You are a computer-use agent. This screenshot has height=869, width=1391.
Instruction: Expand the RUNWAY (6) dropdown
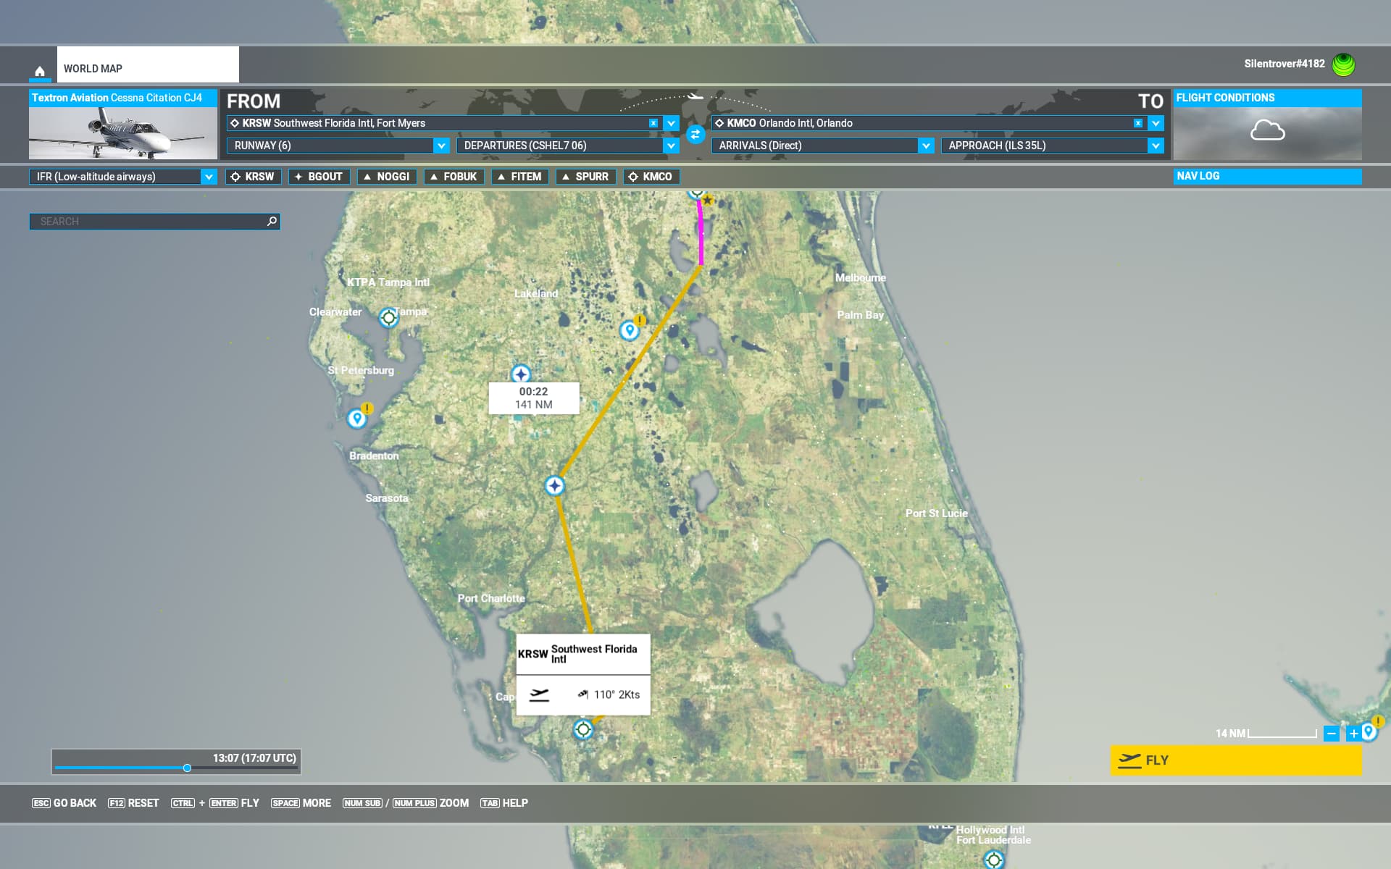[x=441, y=146]
